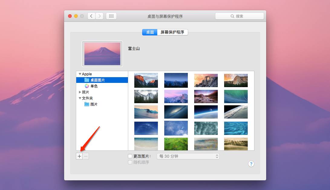Open the 每 30 分钟 interval dropdown
The width and height of the screenshot is (330, 190).
pyautogui.click(x=188, y=156)
